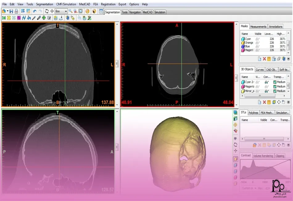Click the Load STL icon in STLs panel
293x201 pixels.
(255, 145)
